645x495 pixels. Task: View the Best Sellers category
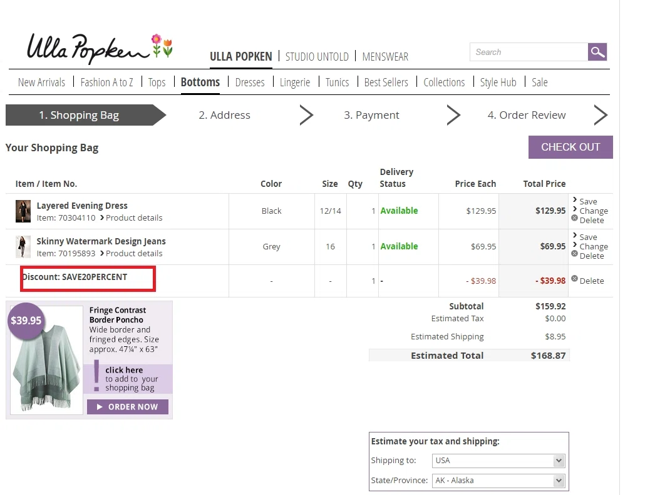click(x=386, y=82)
